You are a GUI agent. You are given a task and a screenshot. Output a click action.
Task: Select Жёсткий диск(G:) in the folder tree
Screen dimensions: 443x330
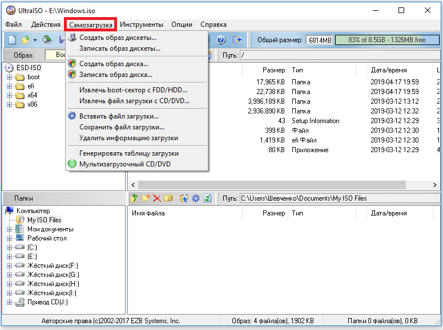(x=53, y=275)
